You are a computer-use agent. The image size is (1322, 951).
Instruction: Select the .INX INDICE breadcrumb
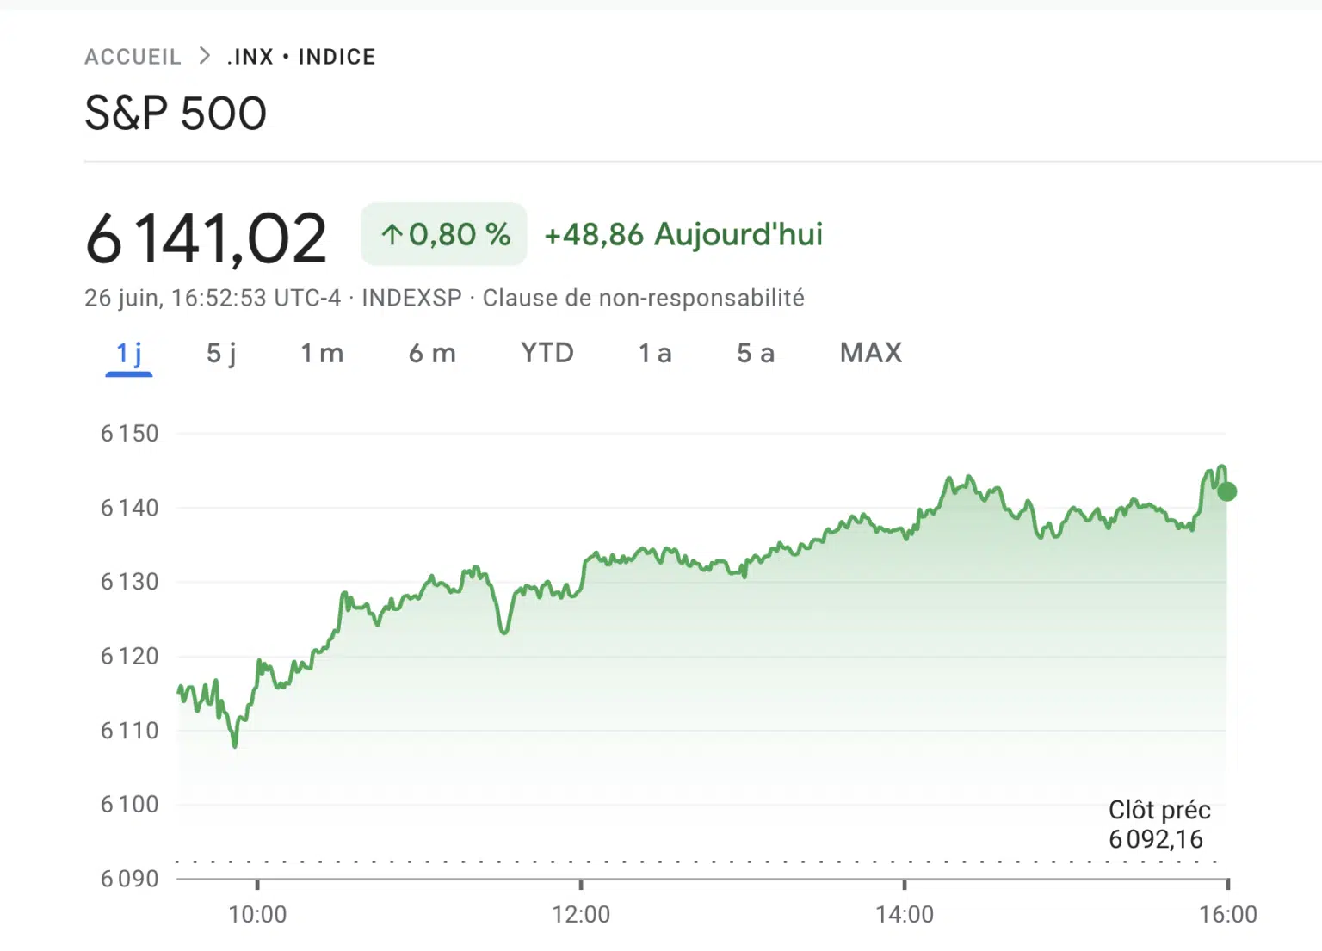click(301, 57)
